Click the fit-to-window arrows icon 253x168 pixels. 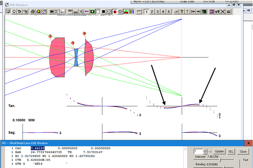click(x=44, y=12)
